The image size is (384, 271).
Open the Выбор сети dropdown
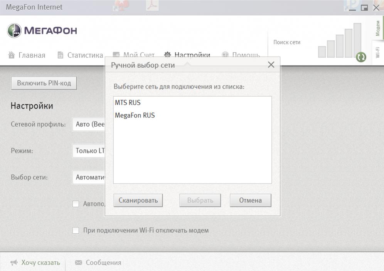89,177
